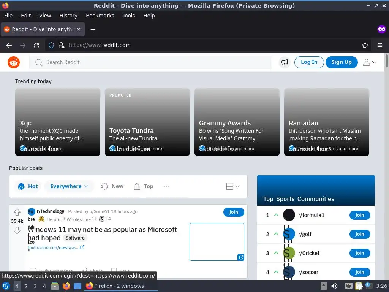Expand the Everywhere location dropdown
Image resolution: width=389 pixels, height=292 pixels.
pos(69,186)
